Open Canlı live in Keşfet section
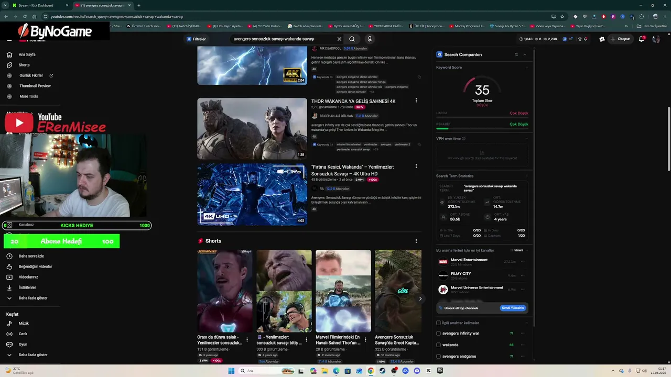The image size is (671, 377). [23, 334]
